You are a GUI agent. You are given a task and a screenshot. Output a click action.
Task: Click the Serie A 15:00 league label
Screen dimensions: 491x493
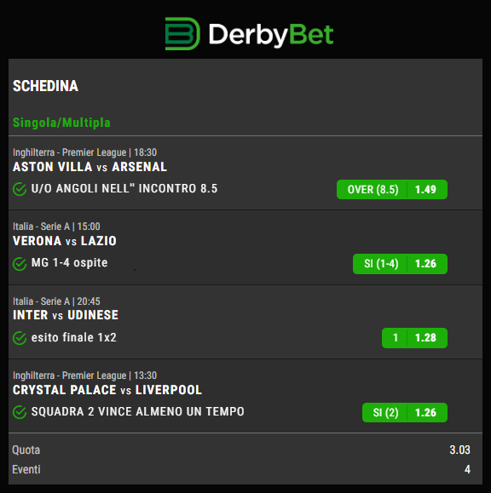[x=56, y=226]
